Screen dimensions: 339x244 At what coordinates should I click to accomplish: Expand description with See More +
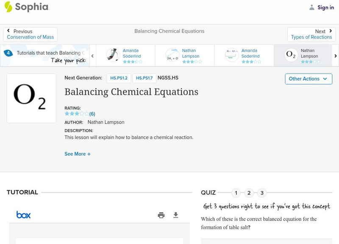click(x=78, y=154)
